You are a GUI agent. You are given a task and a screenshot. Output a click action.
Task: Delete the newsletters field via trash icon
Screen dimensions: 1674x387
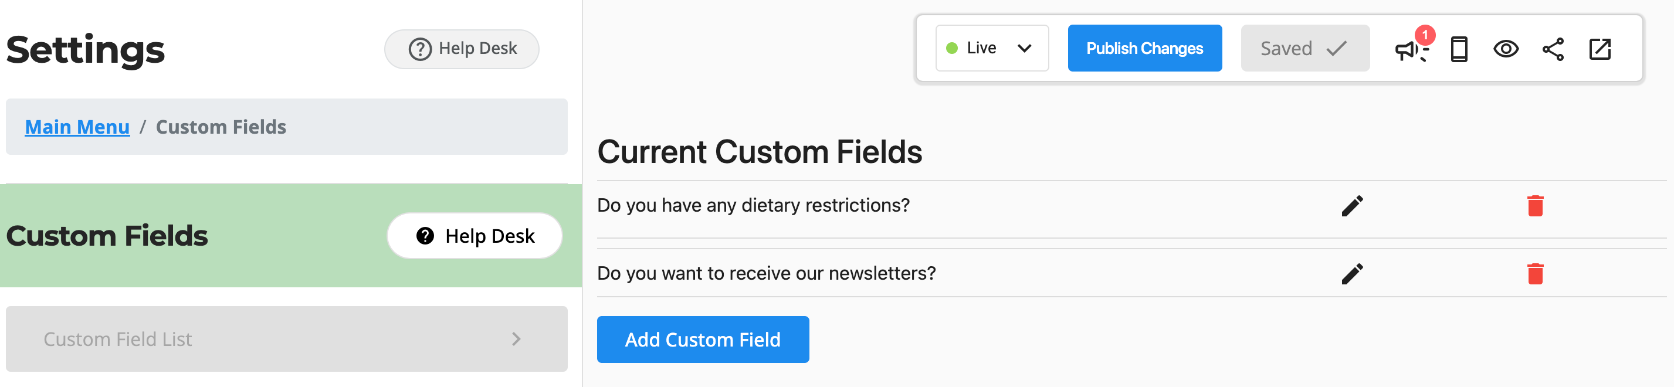click(x=1535, y=273)
